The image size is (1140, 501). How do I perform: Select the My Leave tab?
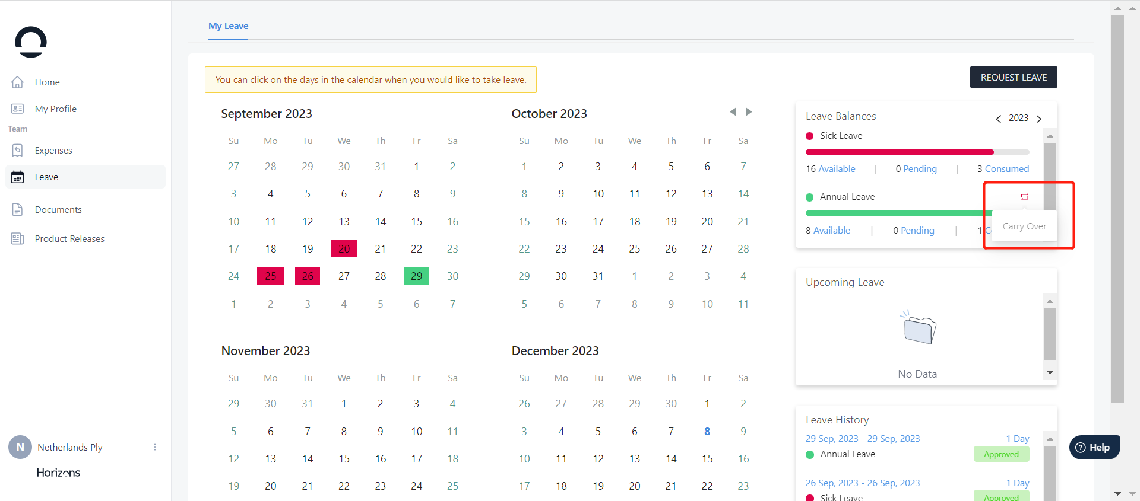pos(228,26)
